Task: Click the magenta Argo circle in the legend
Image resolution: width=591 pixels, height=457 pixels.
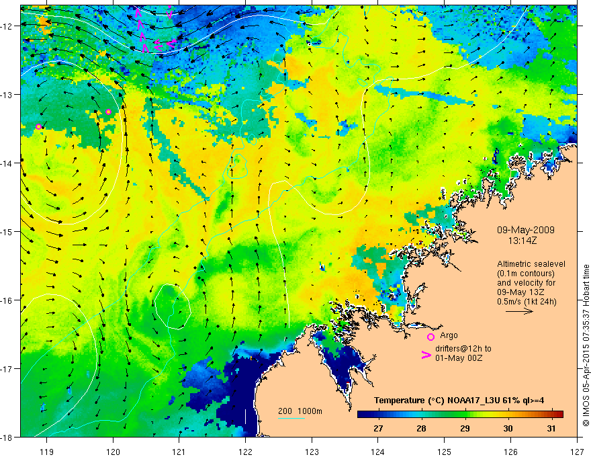Action: coord(430,337)
